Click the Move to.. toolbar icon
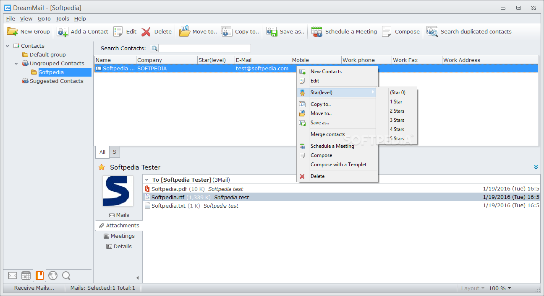Image resolution: width=544 pixels, height=296 pixels. (x=185, y=31)
